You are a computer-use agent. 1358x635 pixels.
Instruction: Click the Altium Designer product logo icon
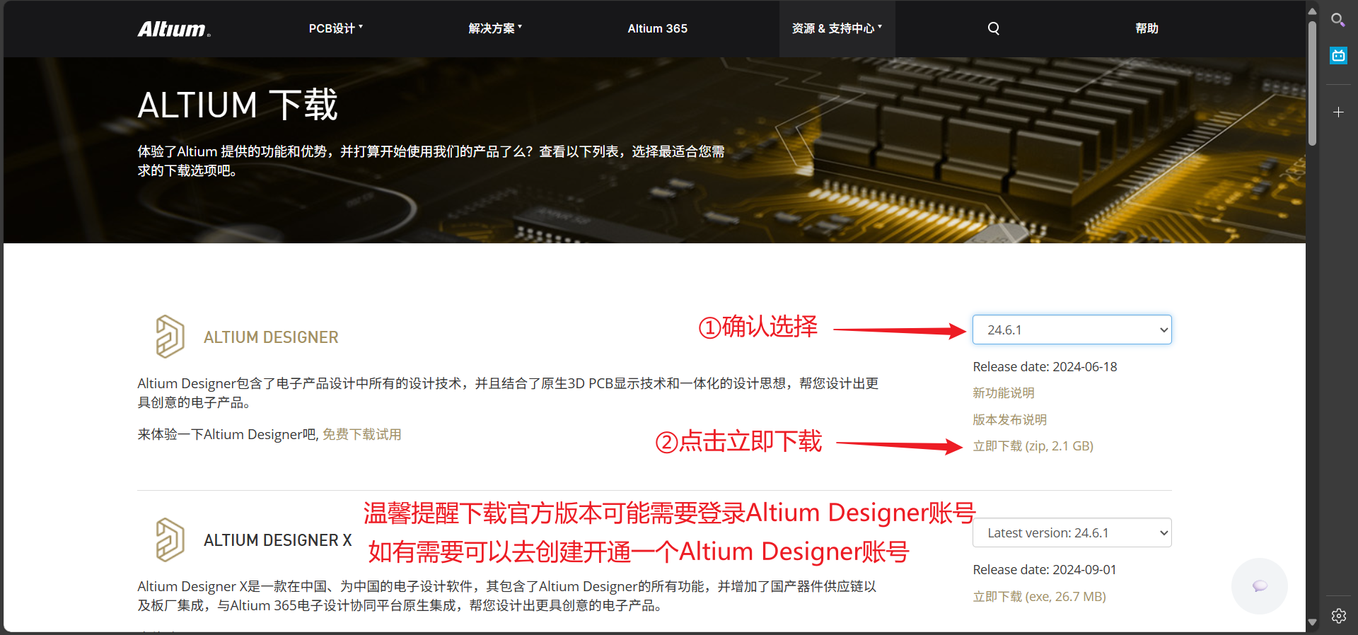coord(170,336)
